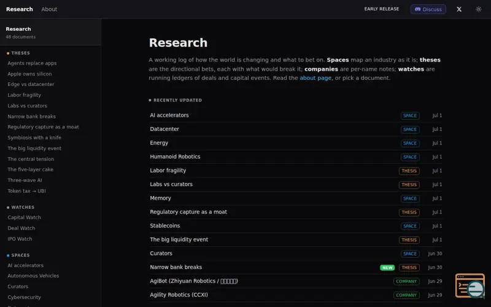Open The big liquidity event in sidebar
491x307 pixels.
(34, 148)
